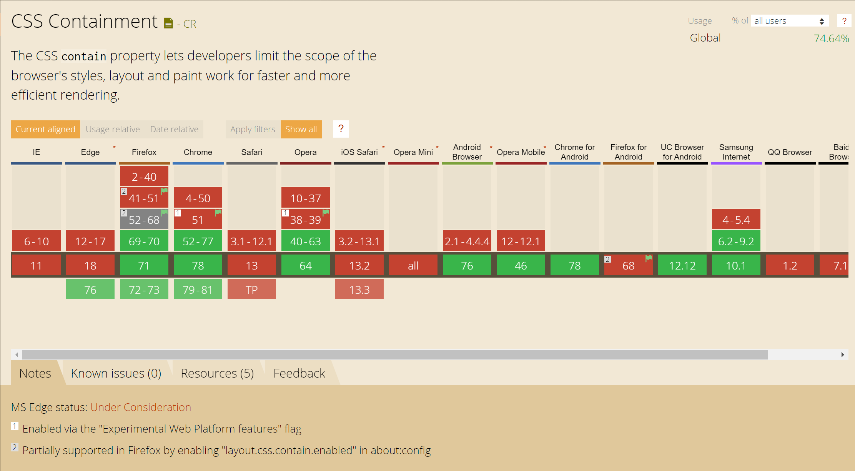Click note 2 marker on Firefox 41-51
This screenshot has width=855, height=471.
point(124,191)
